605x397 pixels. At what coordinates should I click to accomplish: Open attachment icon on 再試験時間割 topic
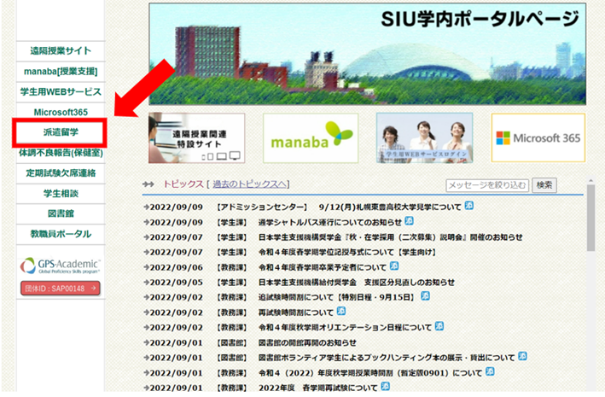coord(341,312)
